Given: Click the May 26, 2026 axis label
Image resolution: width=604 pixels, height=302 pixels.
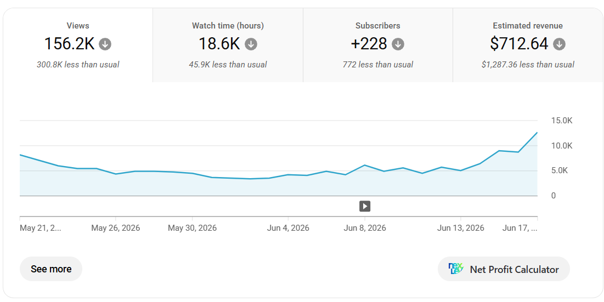Looking at the screenshot, I should [x=116, y=228].
